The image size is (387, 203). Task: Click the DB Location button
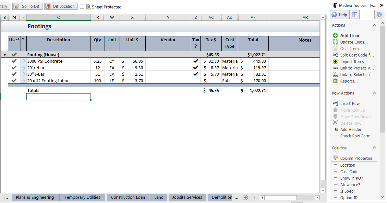61,6
